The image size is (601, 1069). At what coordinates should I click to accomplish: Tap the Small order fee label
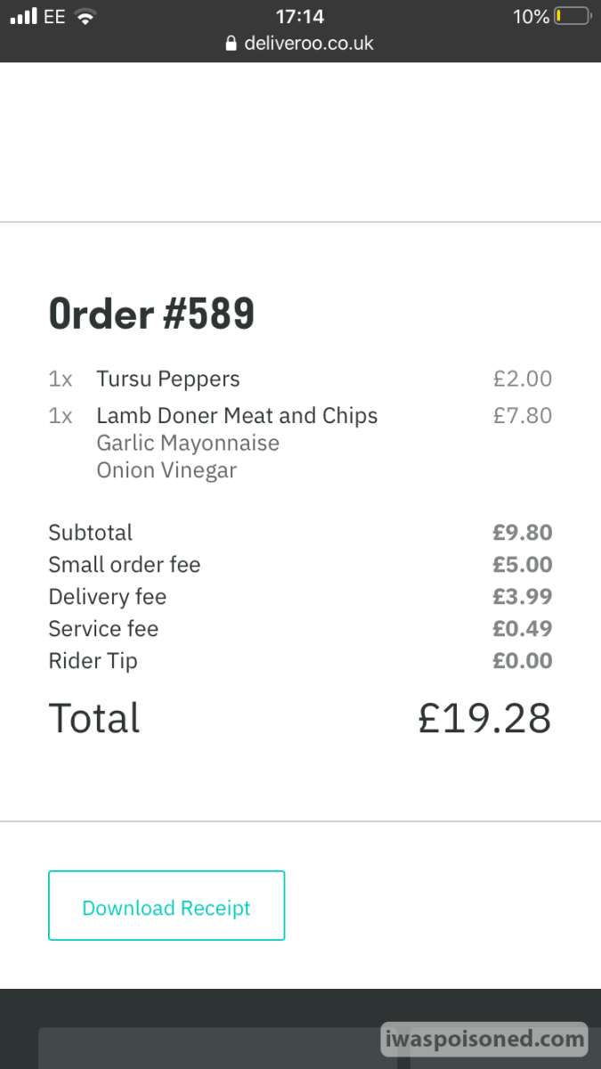click(x=125, y=565)
